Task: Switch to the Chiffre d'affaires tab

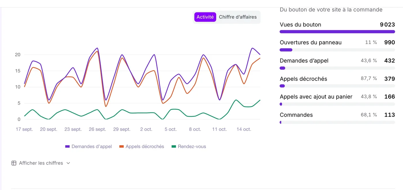Action: tap(238, 17)
